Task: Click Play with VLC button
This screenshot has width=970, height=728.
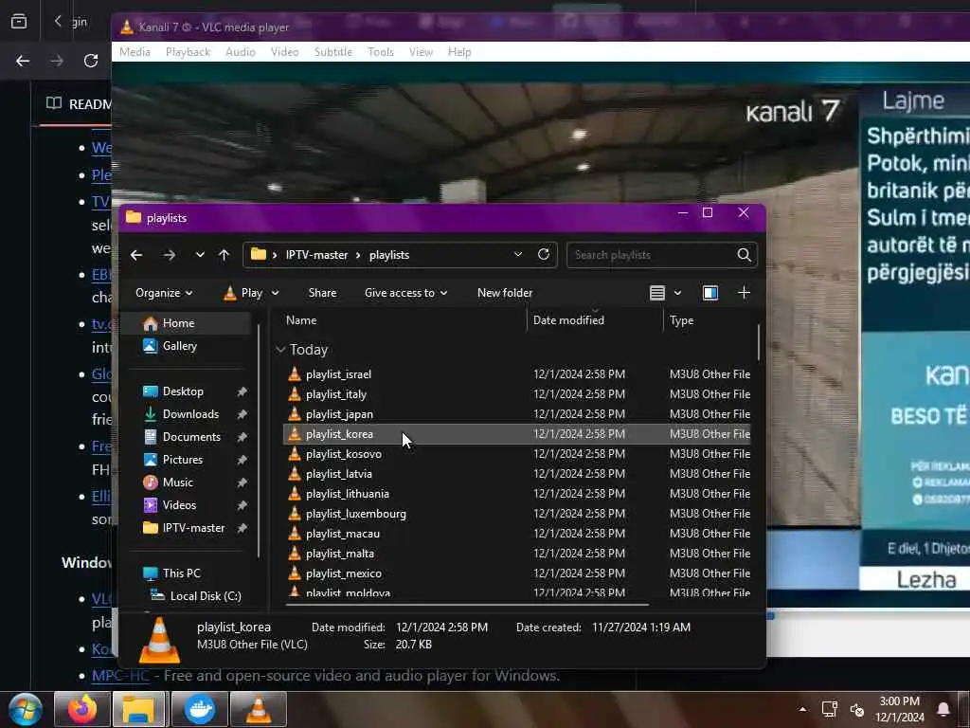Action: [x=243, y=293]
